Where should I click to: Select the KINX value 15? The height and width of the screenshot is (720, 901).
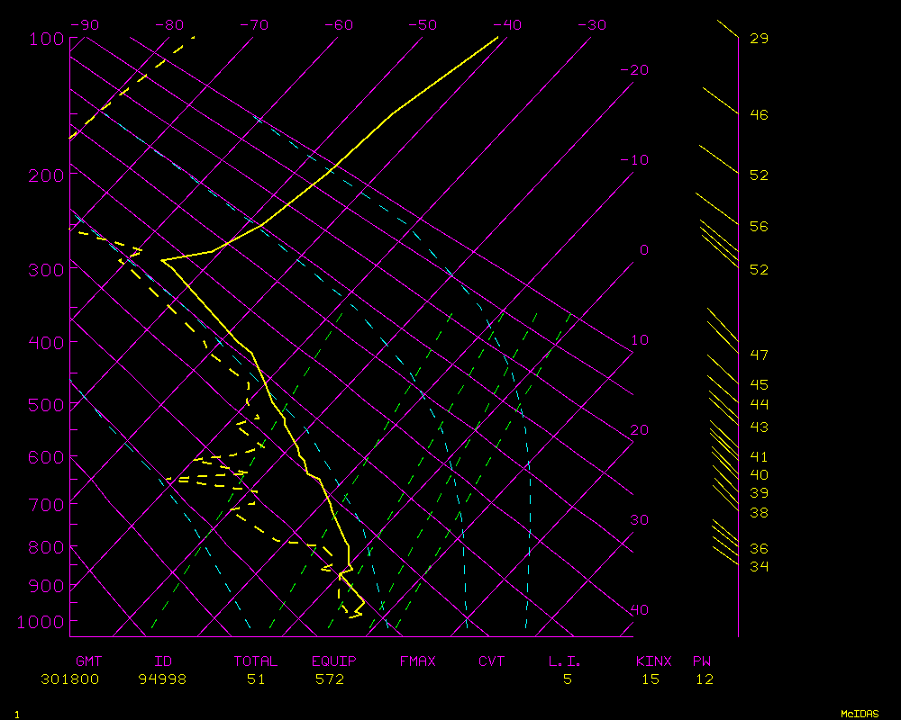click(x=651, y=679)
